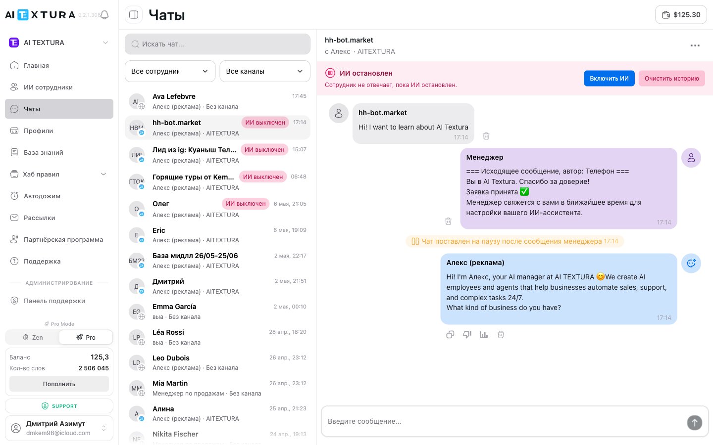The width and height of the screenshot is (713, 445).
Task: Switch to Zen mode
Action: (33, 337)
